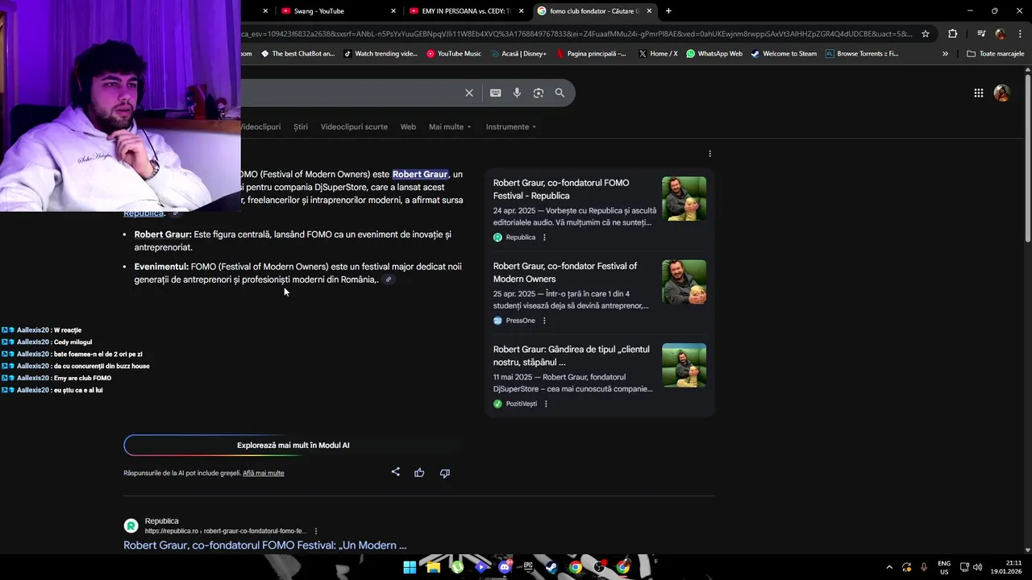Open options for the PozitiVești source card
Screen dimensions: 1032x580
[x=546, y=404]
